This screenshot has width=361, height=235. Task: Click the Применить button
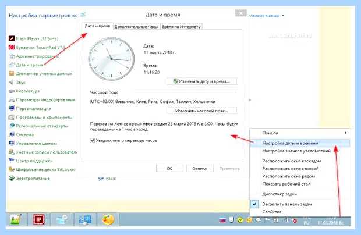[229, 169]
